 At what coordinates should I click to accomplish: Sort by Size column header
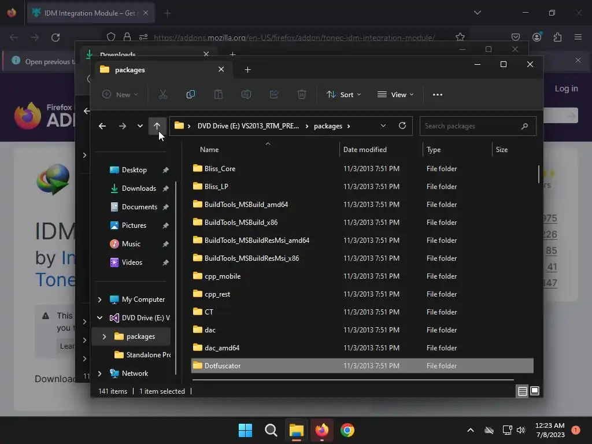pos(501,150)
